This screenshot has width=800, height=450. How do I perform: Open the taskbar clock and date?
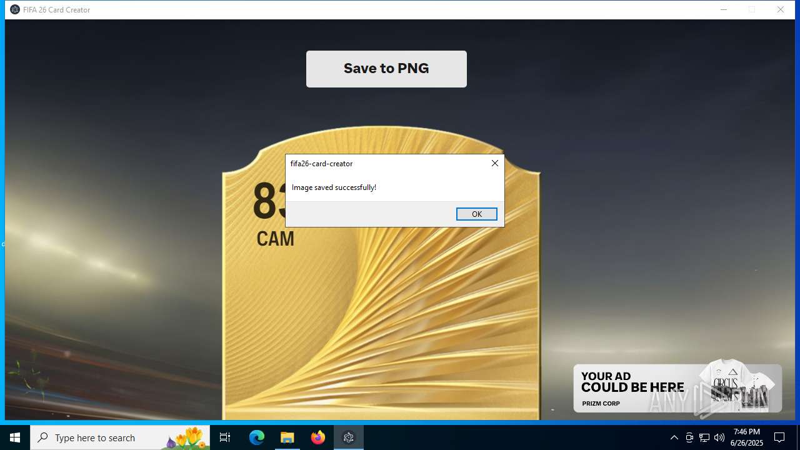(747, 437)
